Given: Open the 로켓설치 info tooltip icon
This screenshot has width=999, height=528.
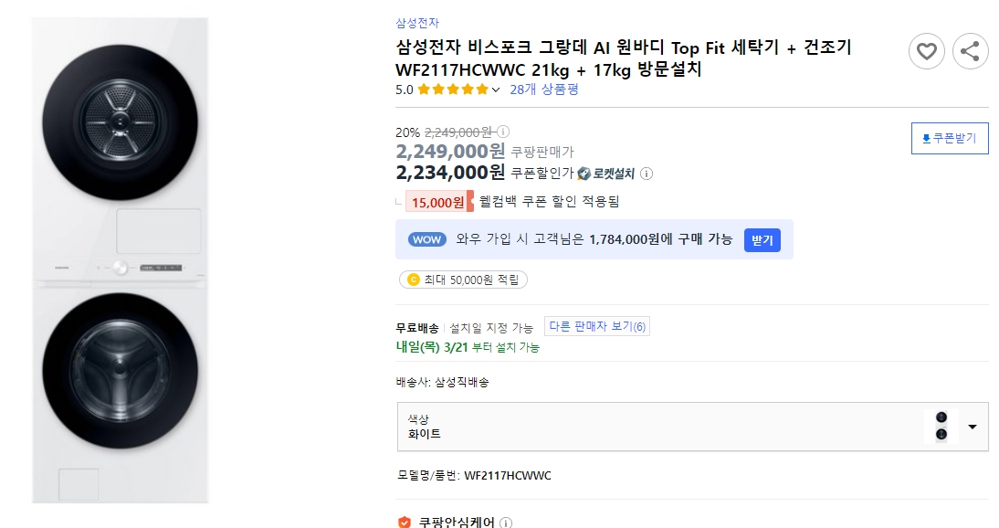Looking at the screenshot, I should 647,174.
